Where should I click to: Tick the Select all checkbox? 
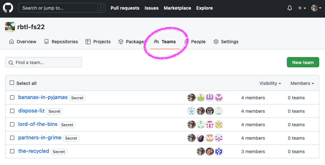pyautogui.click(x=12, y=83)
